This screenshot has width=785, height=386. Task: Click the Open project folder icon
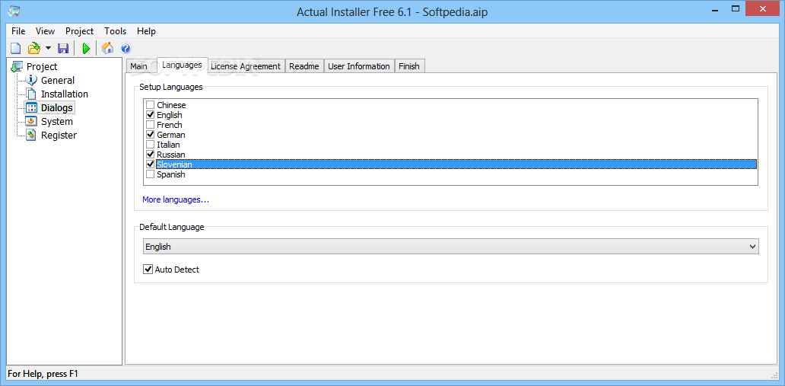click(x=34, y=49)
